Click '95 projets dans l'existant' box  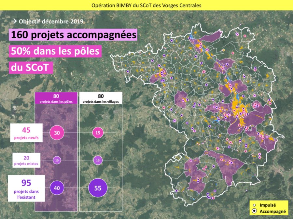26,188
